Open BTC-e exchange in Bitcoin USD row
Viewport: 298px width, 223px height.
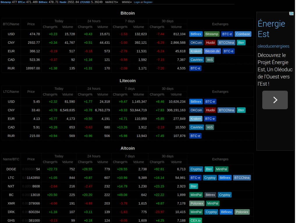coord(227,34)
